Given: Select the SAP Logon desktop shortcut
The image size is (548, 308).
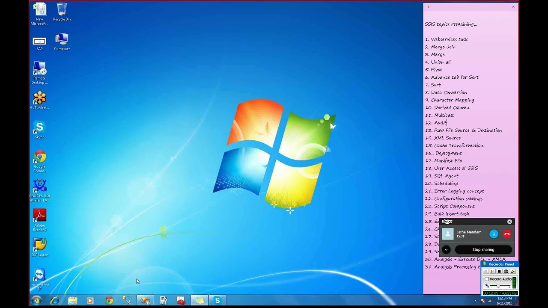Looking at the screenshot, I should [39, 247].
